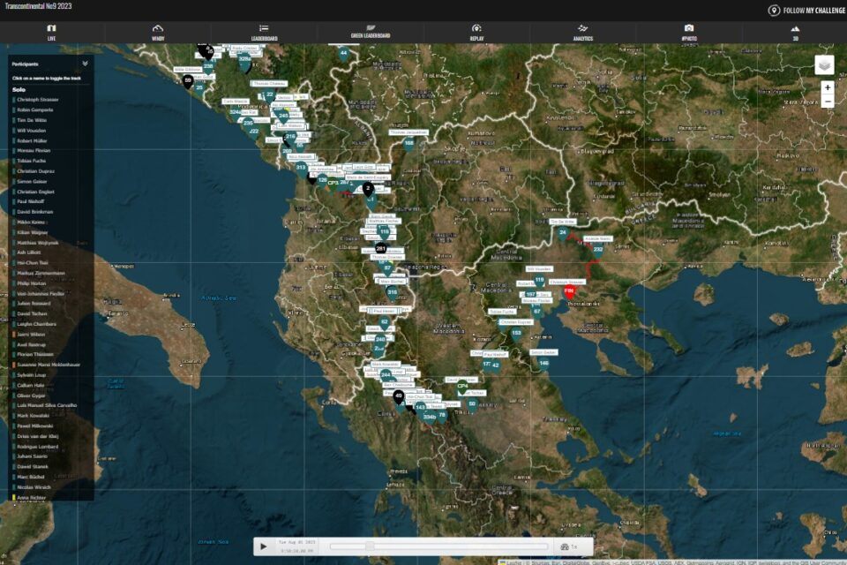Click the Simon Geiser map label
The image size is (847, 565).
coord(543,352)
